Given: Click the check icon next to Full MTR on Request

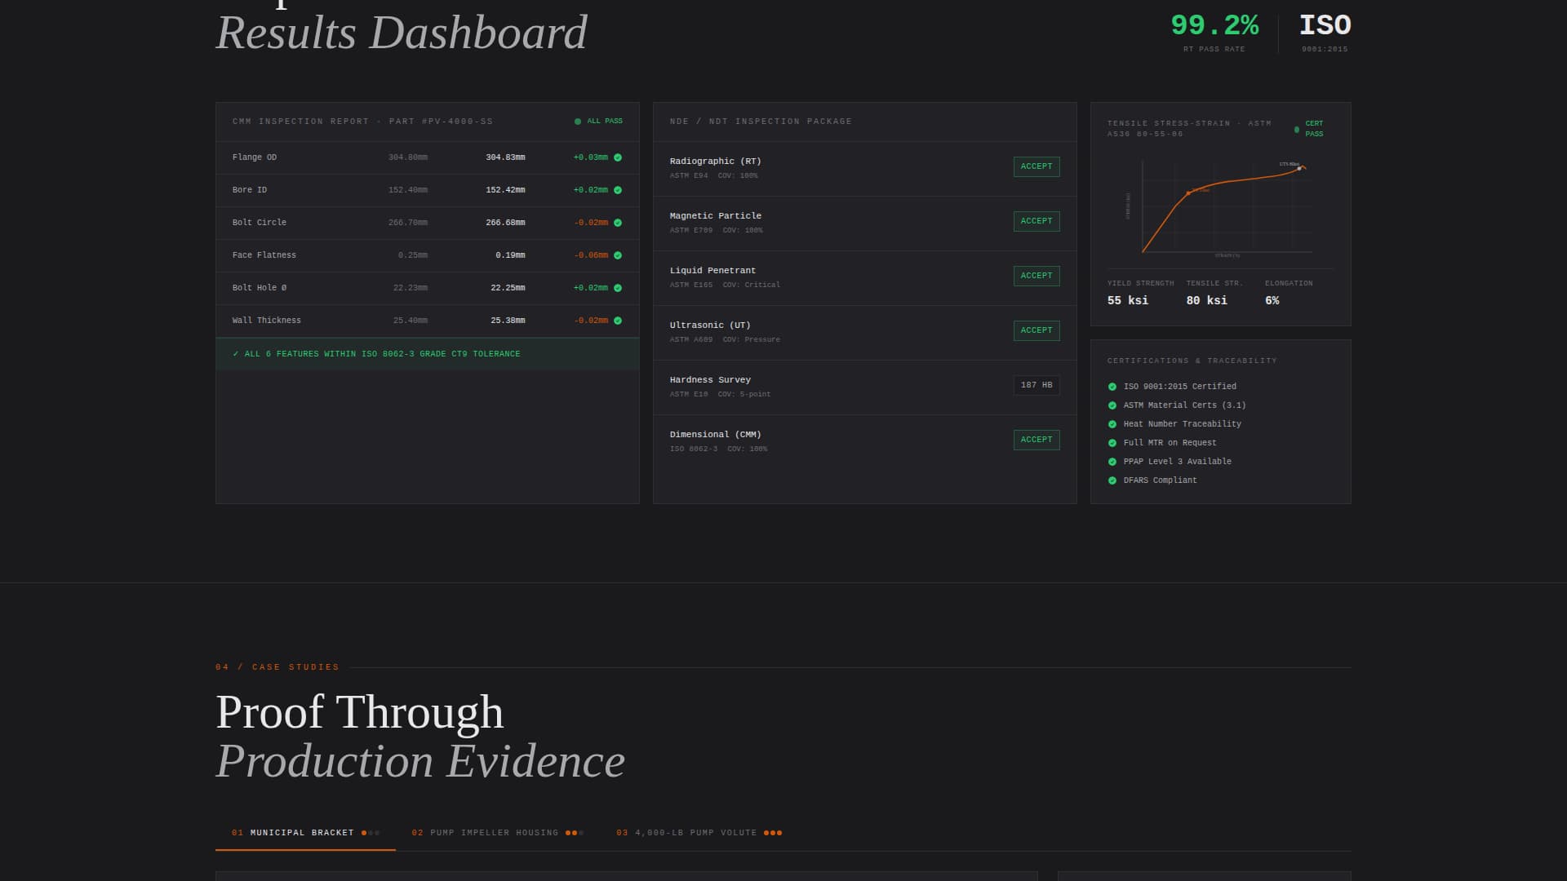Looking at the screenshot, I should (x=1113, y=442).
